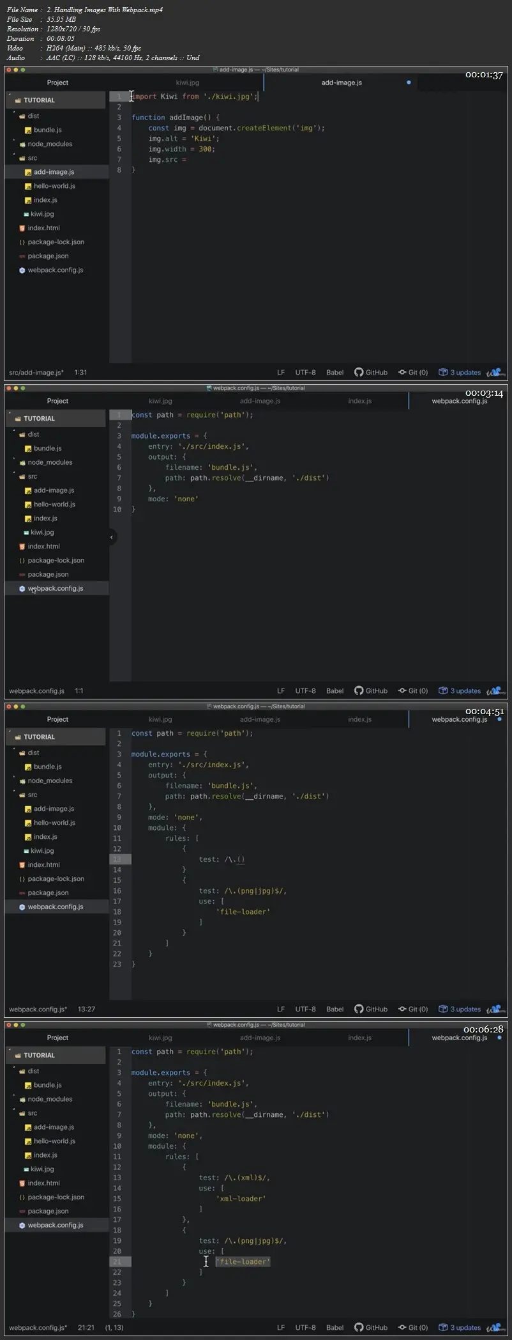Click the kiwi.jpg image icon in the 00:01:37 frame tree

pyautogui.click(x=26, y=214)
